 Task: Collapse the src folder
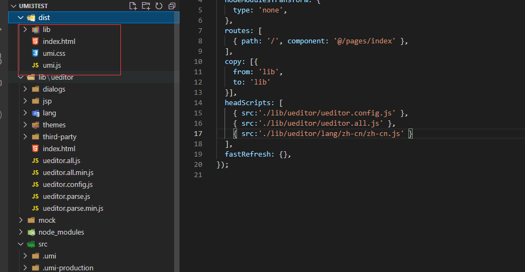point(21,244)
